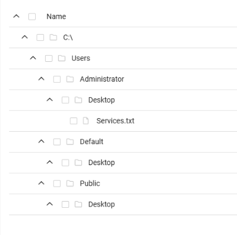Collapse the Desktop node under Public

pos(50,204)
